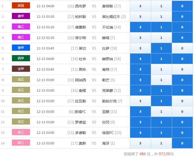Toggle the 3 option in 菲尔特 vs 赫塔 row

click(x=140, y=38)
